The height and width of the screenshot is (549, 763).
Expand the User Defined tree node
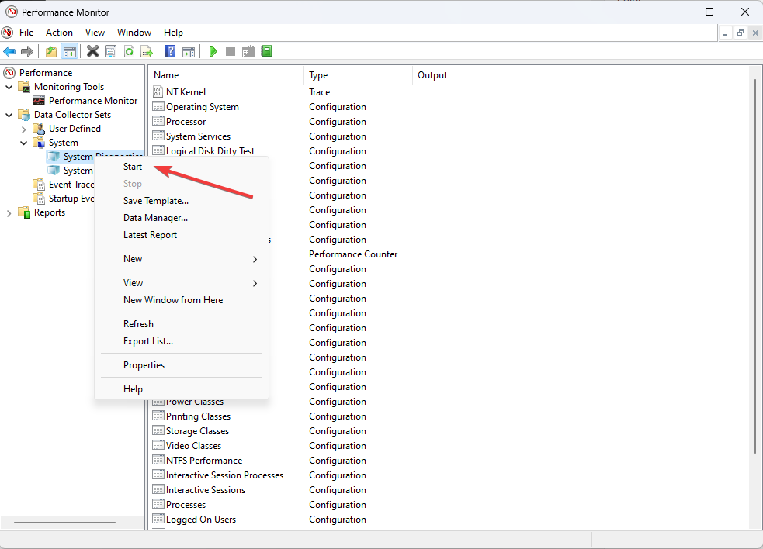(23, 129)
